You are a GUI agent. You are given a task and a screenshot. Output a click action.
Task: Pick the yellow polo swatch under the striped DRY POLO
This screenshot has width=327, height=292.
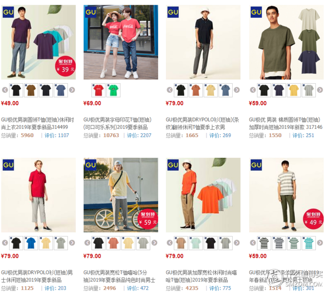(211, 90)
